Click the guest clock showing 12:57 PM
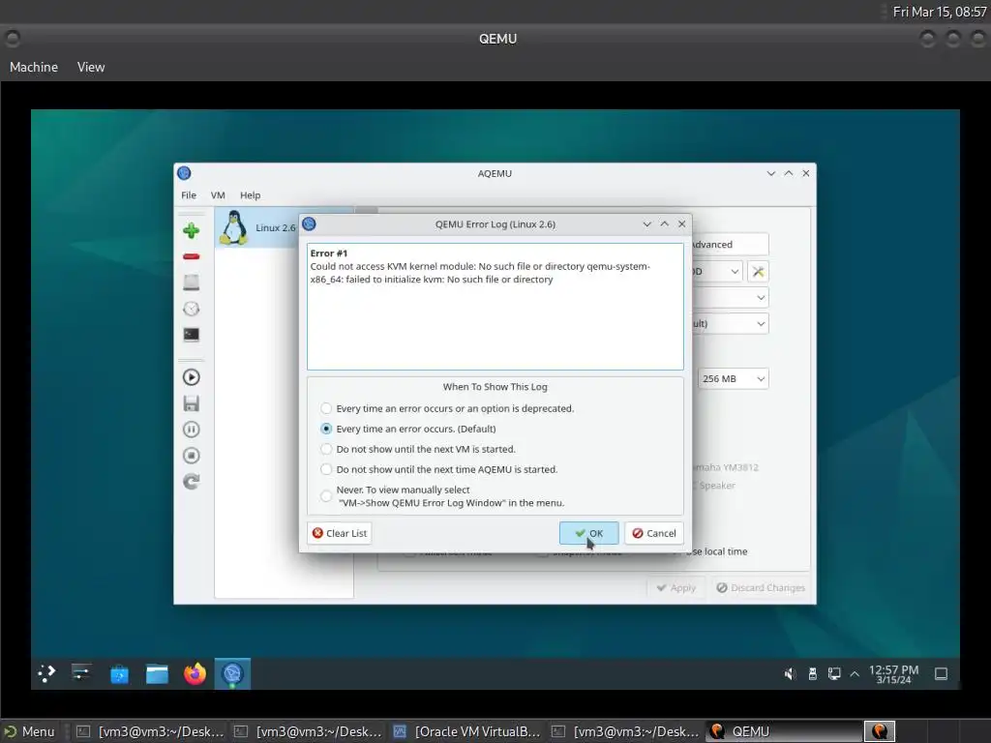 [893, 674]
